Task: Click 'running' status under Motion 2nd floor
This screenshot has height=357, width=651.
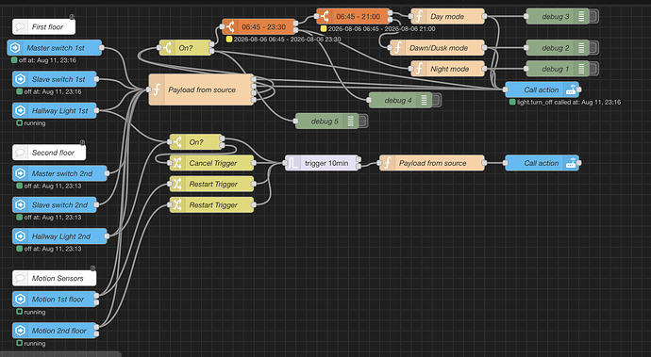Action: coord(35,343)
